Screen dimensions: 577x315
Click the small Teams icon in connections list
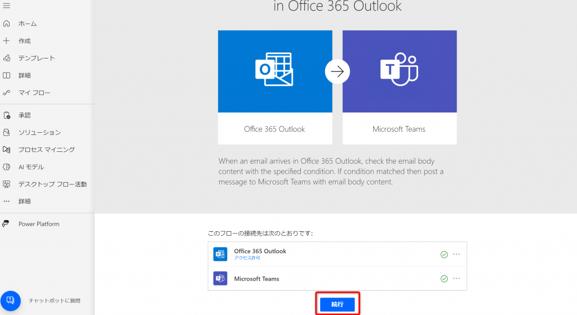(220, 278)
